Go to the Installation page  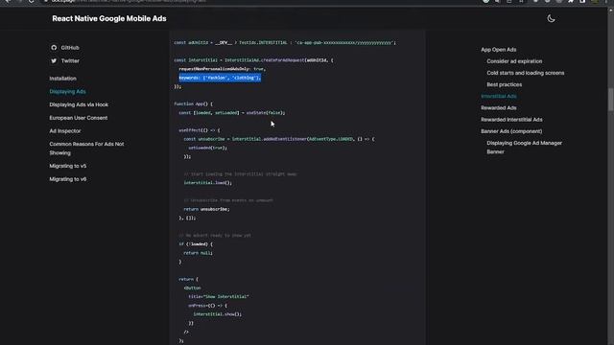62,79
